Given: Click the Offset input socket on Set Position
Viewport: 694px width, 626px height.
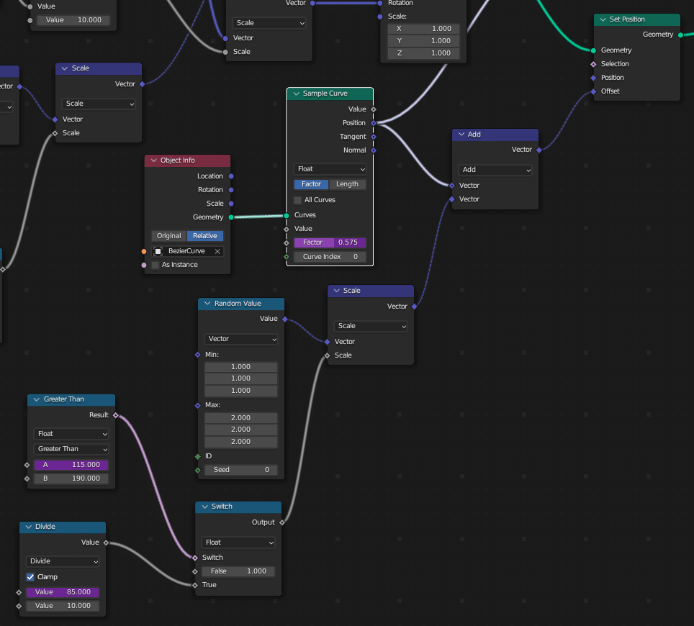Looking at the screenshot, I should (593, 91).
